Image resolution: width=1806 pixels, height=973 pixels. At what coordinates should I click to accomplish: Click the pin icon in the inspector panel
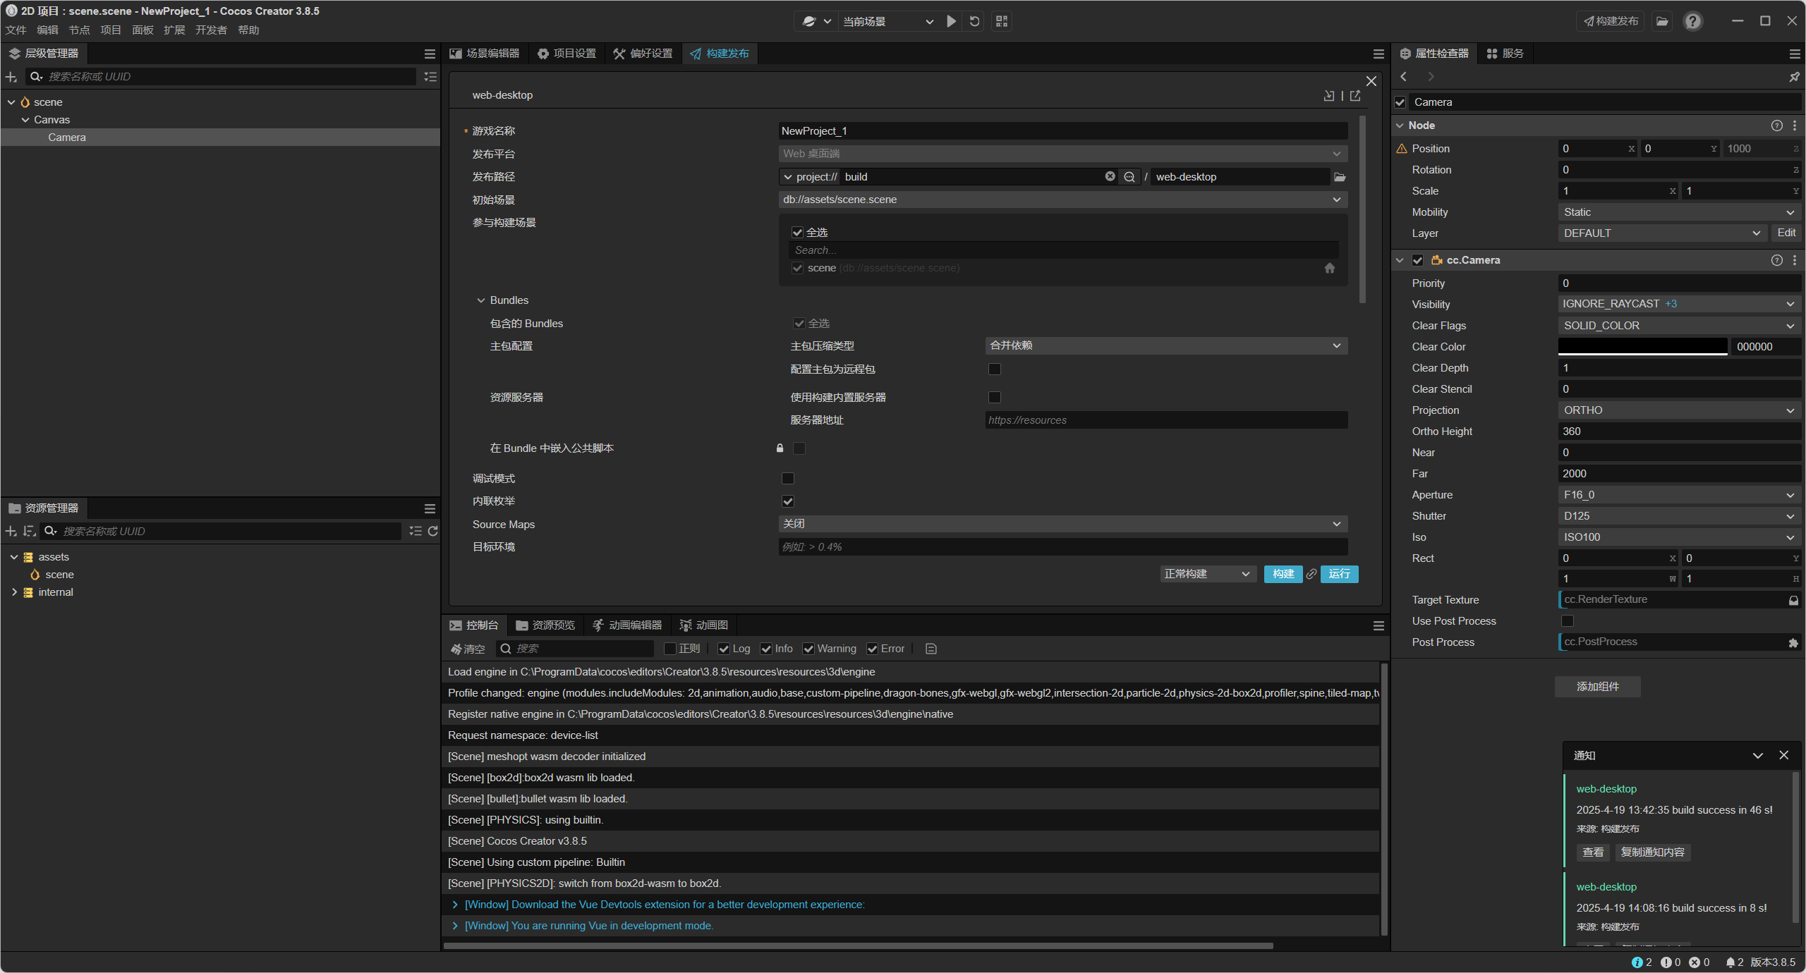coord(1794,76)
